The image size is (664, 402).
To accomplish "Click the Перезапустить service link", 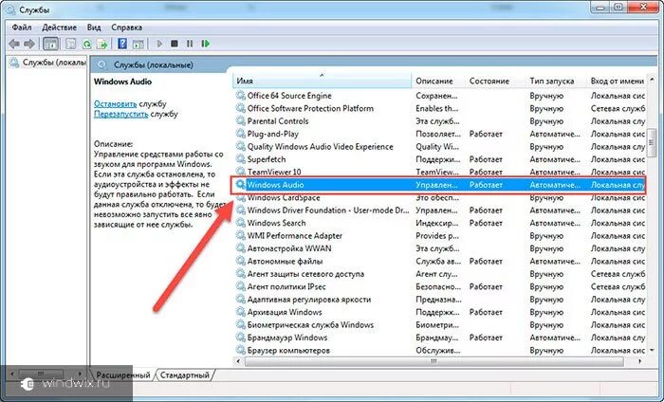I will [120, 114].
